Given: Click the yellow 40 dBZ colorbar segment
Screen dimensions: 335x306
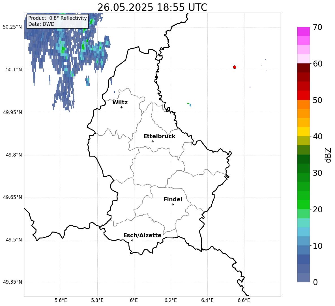Looking at the screenshot, I should [303, 132].
